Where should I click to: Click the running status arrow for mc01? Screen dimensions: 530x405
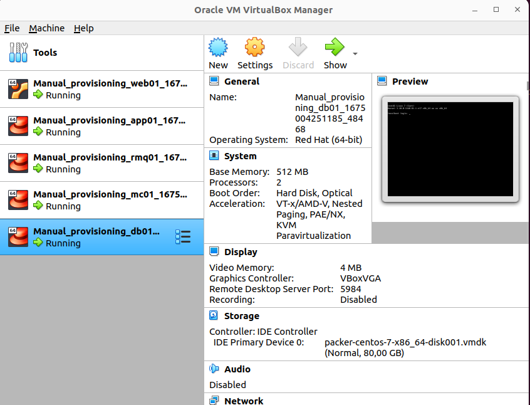38,206
